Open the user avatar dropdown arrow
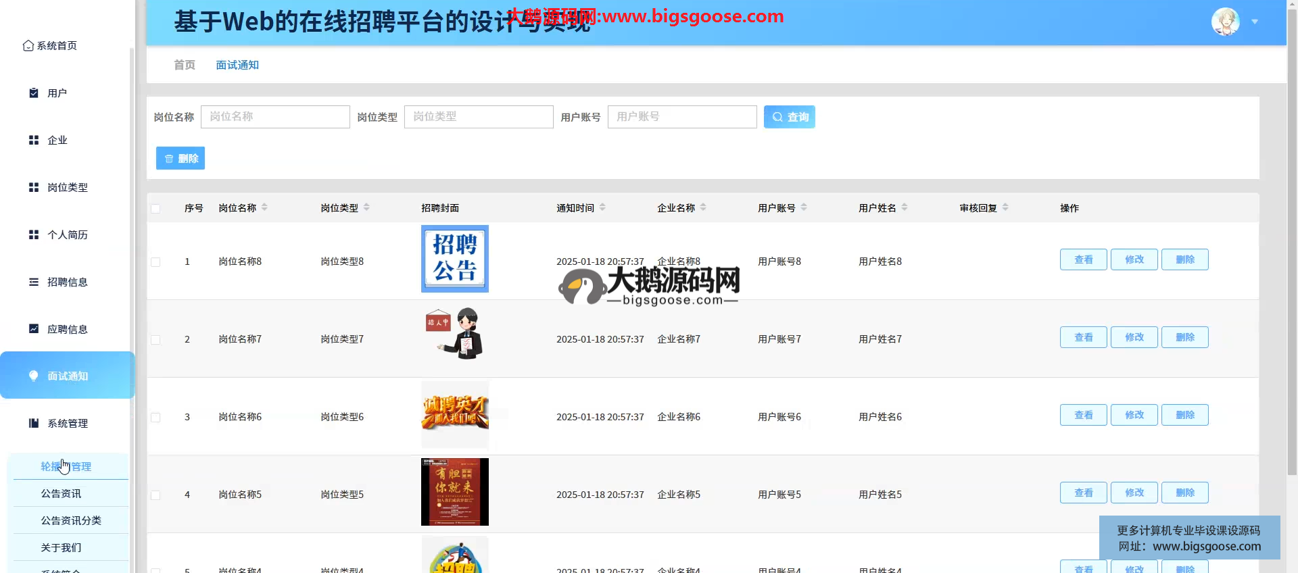 pos(1255,22)
